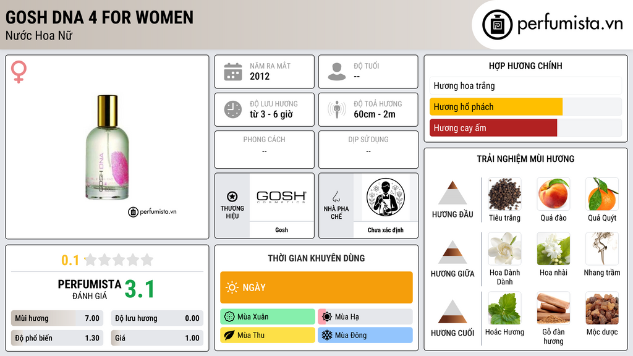Click the GOSH brand logo
This screenshot has height=356, width=633.
pyautogui.click(x=281, y=197)
